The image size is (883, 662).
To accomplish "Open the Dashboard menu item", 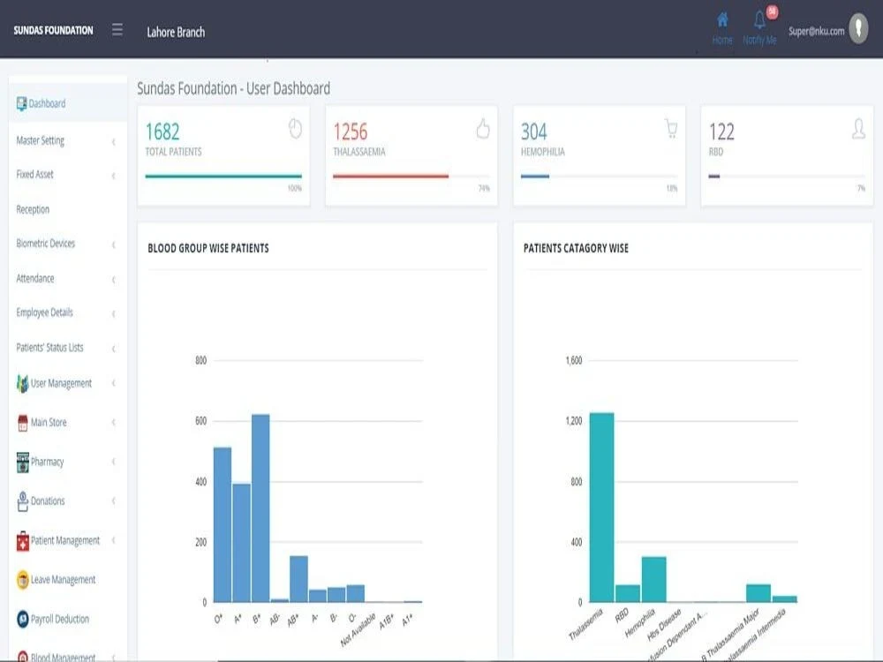I will click(68, 103).
